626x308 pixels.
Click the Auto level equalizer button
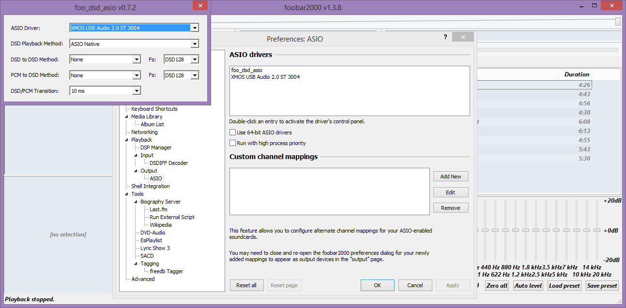pos(528,286)
